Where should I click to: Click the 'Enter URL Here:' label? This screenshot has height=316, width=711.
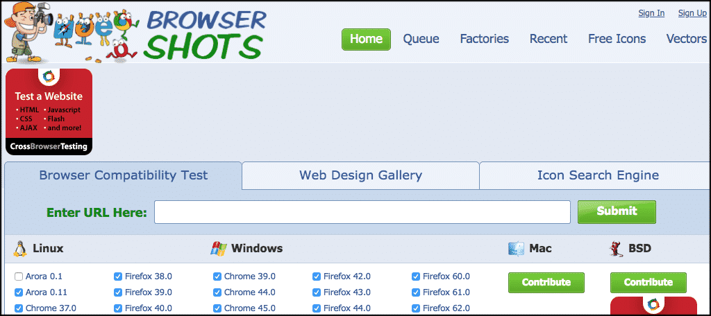(x=97, y=212)
